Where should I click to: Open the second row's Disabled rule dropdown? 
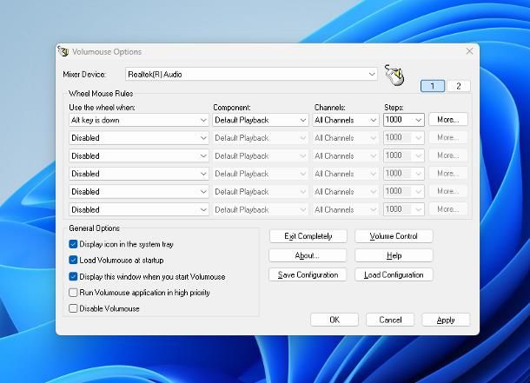(x=139, y=138)
